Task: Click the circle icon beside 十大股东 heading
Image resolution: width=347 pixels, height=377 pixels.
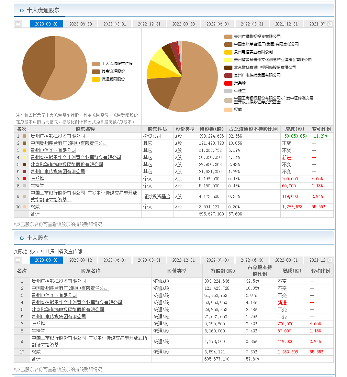Action: coord(22,238)
